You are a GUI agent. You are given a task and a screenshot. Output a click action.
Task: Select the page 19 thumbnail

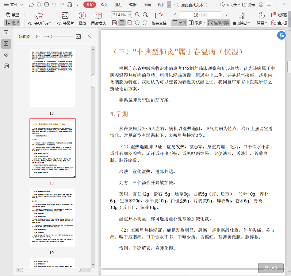tap(52, 217)
